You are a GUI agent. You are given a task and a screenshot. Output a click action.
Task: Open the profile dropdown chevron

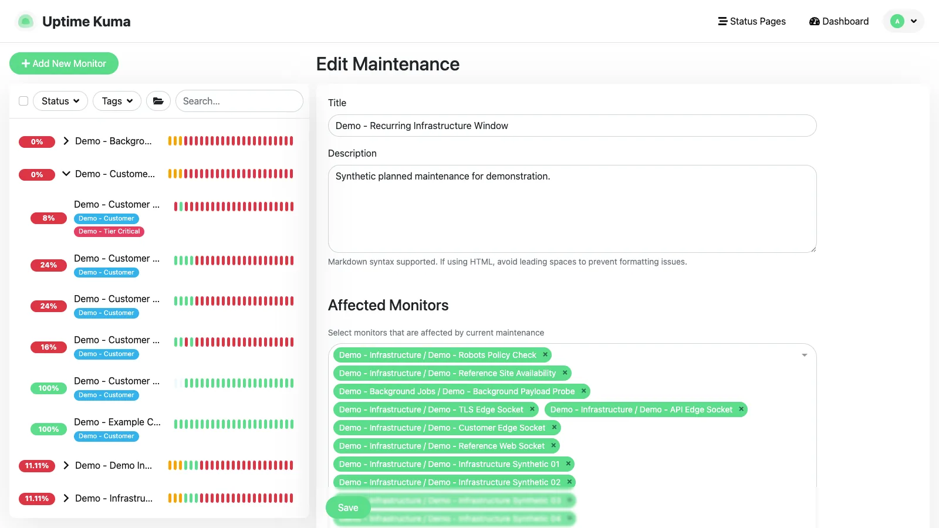(914, 21)
